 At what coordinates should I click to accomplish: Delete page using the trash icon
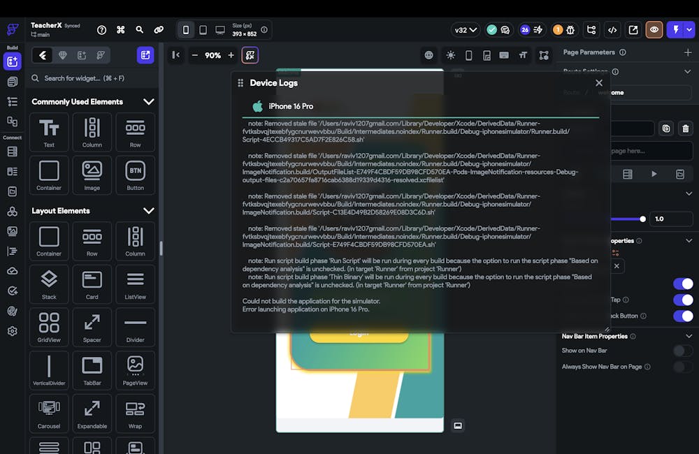pyautogui.click(x=685, y=129)
